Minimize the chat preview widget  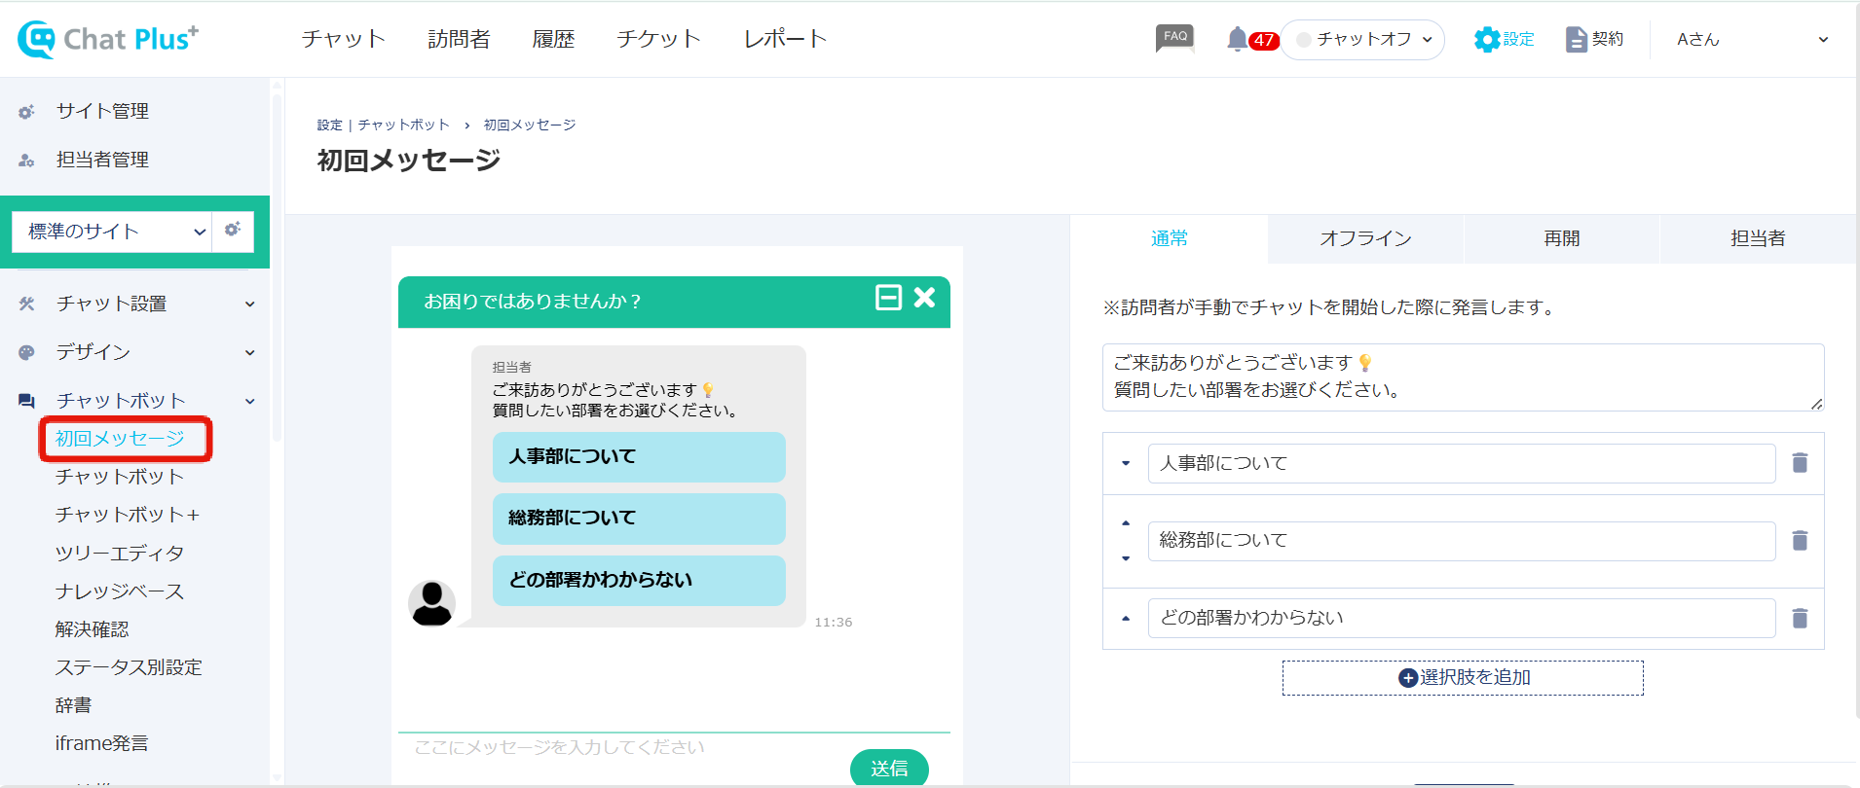click(x=888, y=298)
